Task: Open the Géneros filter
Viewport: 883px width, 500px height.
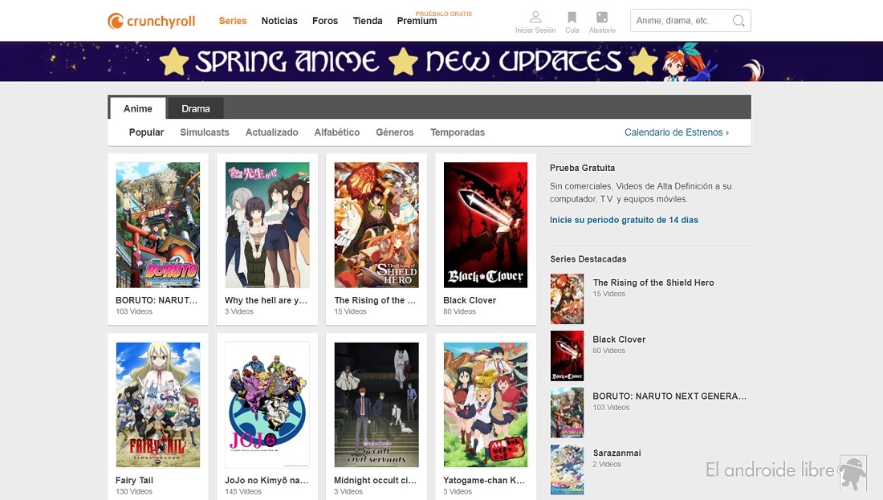Action: tap(395, 132)
